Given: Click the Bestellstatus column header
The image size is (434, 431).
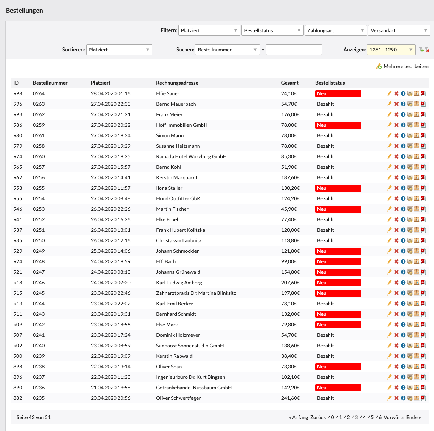Looking at the screenshot, I should (x=330, y=83).
